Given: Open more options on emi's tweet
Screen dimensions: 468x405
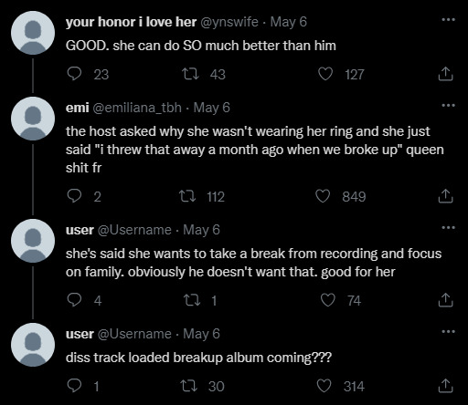Looking at the screenshot, I should click(x=448, y=106).
